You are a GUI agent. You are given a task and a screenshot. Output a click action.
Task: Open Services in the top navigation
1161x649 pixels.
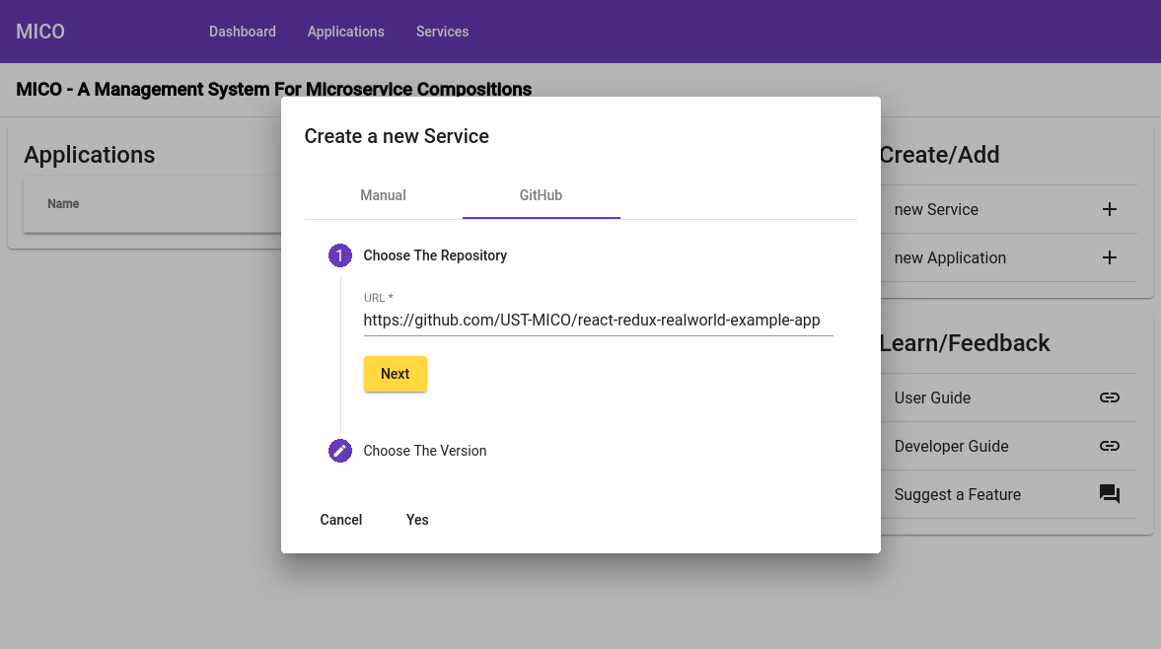pos(442,32)
